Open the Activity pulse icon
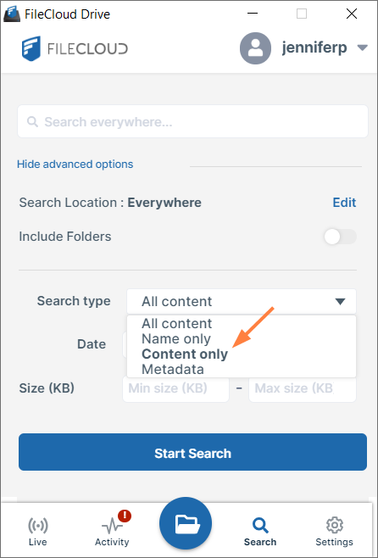This screenshot has width=378, height=558. 112,526
